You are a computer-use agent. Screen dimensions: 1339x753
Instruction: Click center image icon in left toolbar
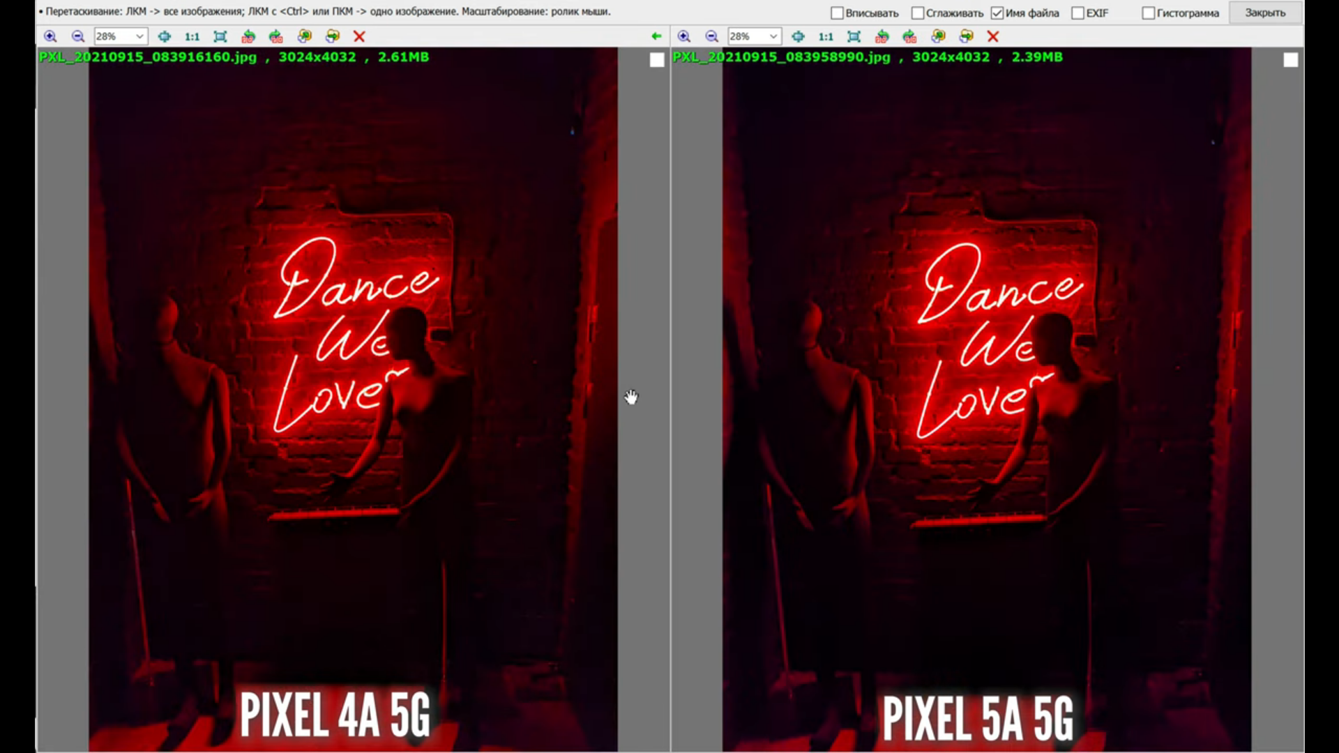(x=164, y=36)
